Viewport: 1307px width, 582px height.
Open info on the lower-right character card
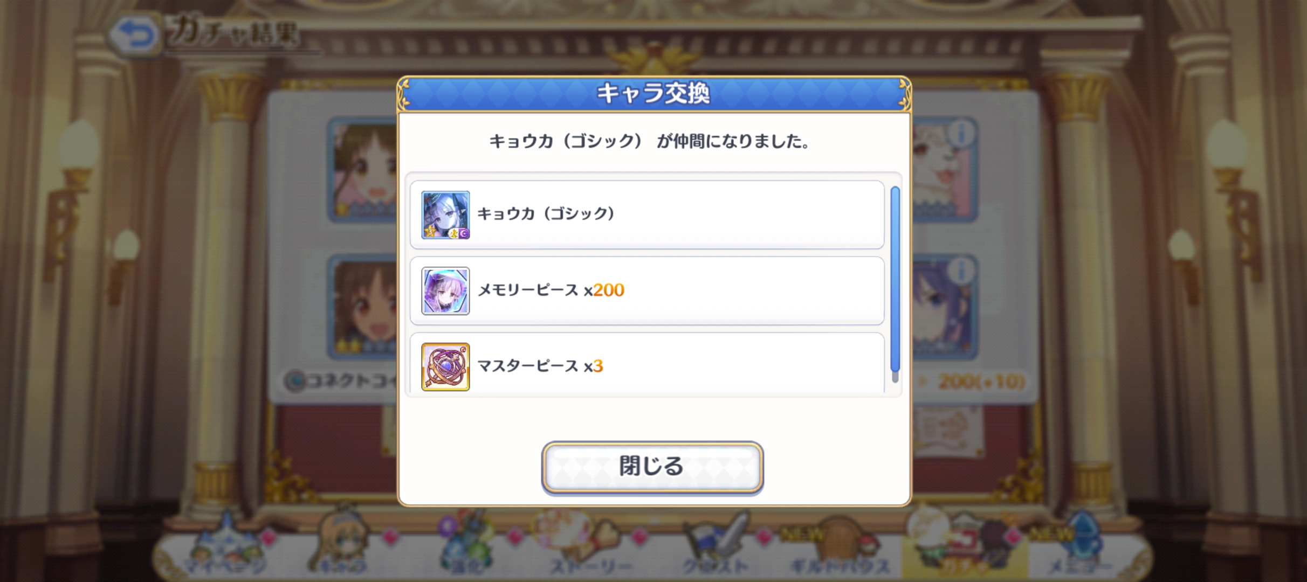click(961, 271)
